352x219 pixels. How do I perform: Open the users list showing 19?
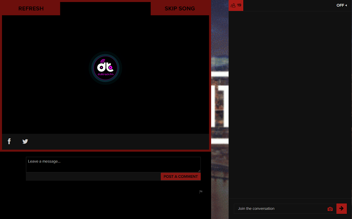click(236, 5)
